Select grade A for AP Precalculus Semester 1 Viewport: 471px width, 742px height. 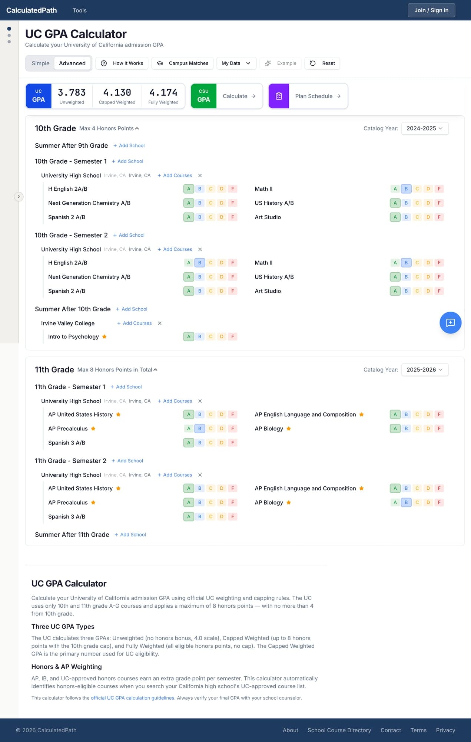[189, 429]
